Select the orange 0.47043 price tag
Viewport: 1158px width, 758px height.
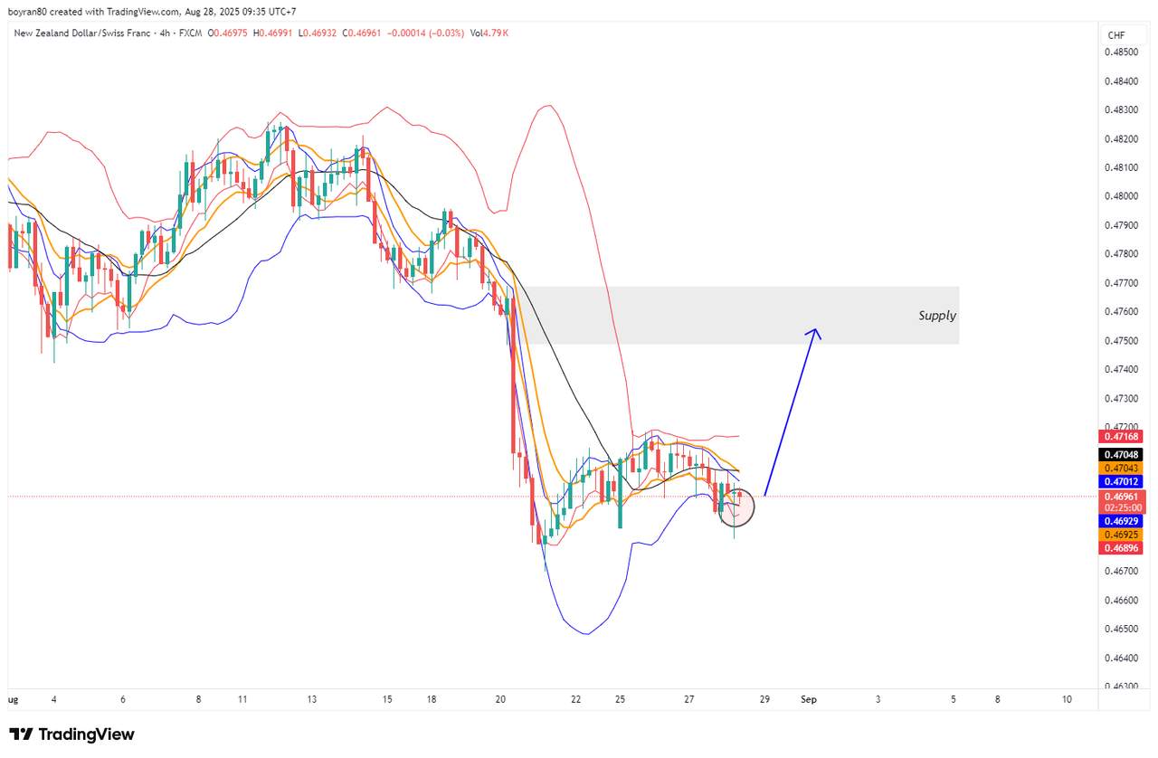pos(1122,468)
